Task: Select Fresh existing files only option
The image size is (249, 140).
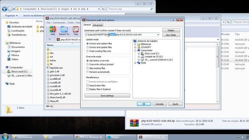Action: [x=88, y=51]
